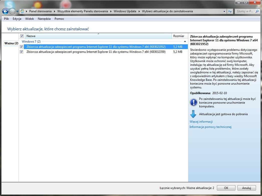Collapse the Windows 7 (2) group
The image size is (262, 196).
185,41
